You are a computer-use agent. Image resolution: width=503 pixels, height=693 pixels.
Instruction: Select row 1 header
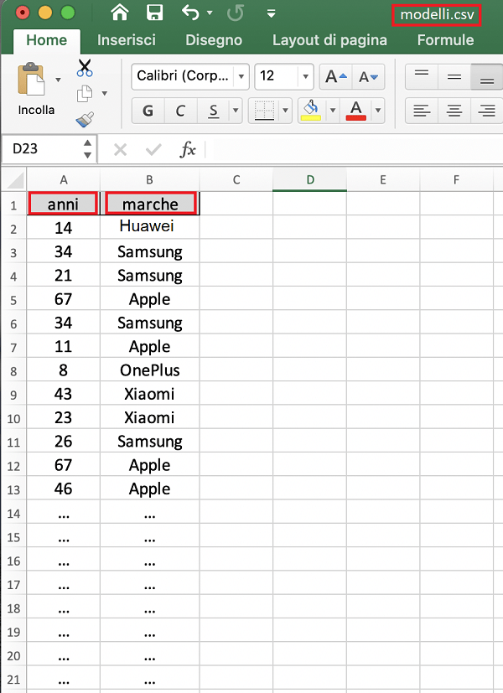(13, 205)
